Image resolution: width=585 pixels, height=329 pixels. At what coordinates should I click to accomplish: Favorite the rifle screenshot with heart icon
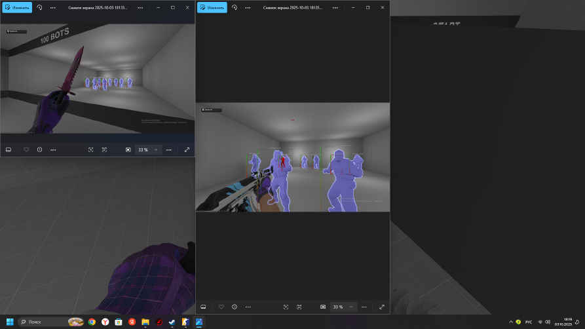pos(221,307)
